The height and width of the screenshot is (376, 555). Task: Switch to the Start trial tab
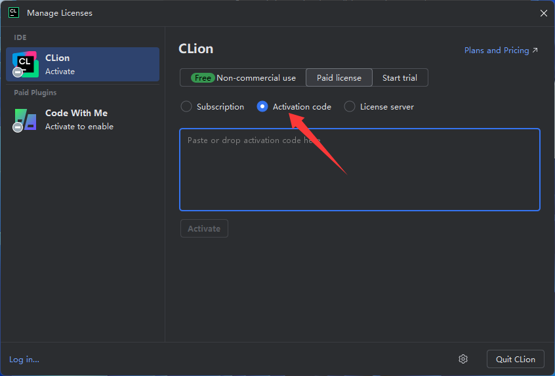pyautogui.click(x=400, y=77)
